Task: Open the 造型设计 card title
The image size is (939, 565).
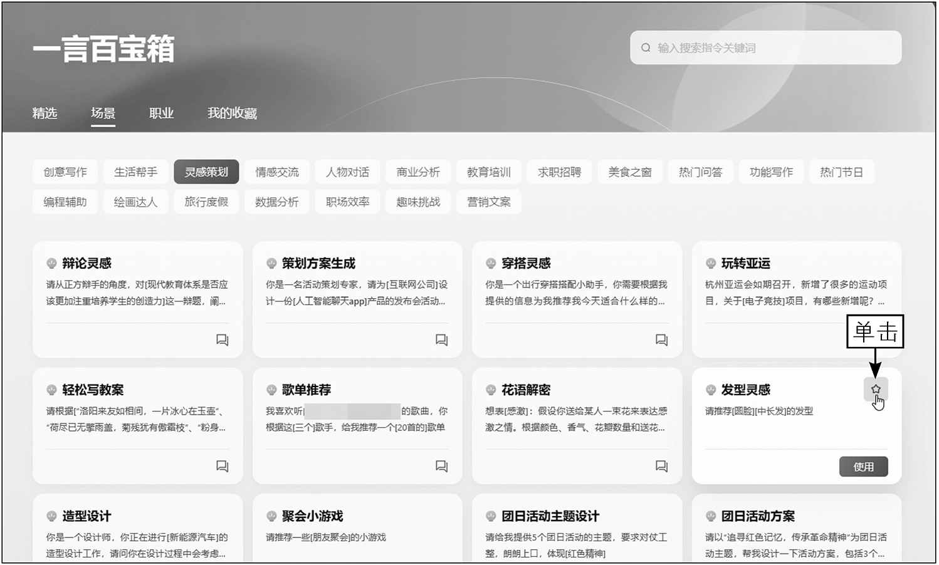Action: coord(87,516)
